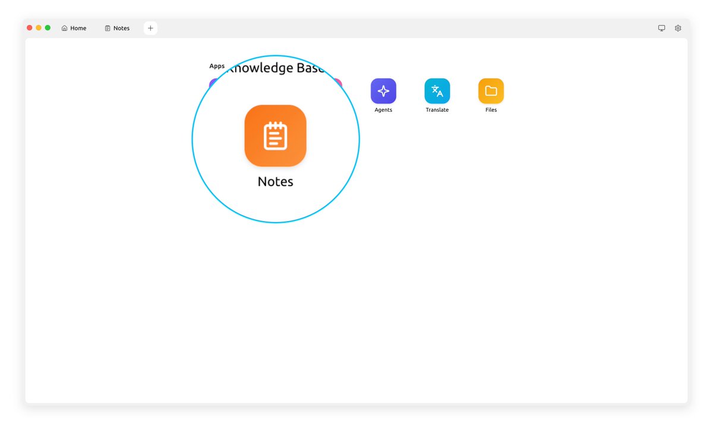Click the "Translate" label text
The image size is (713, 433).
437,110
